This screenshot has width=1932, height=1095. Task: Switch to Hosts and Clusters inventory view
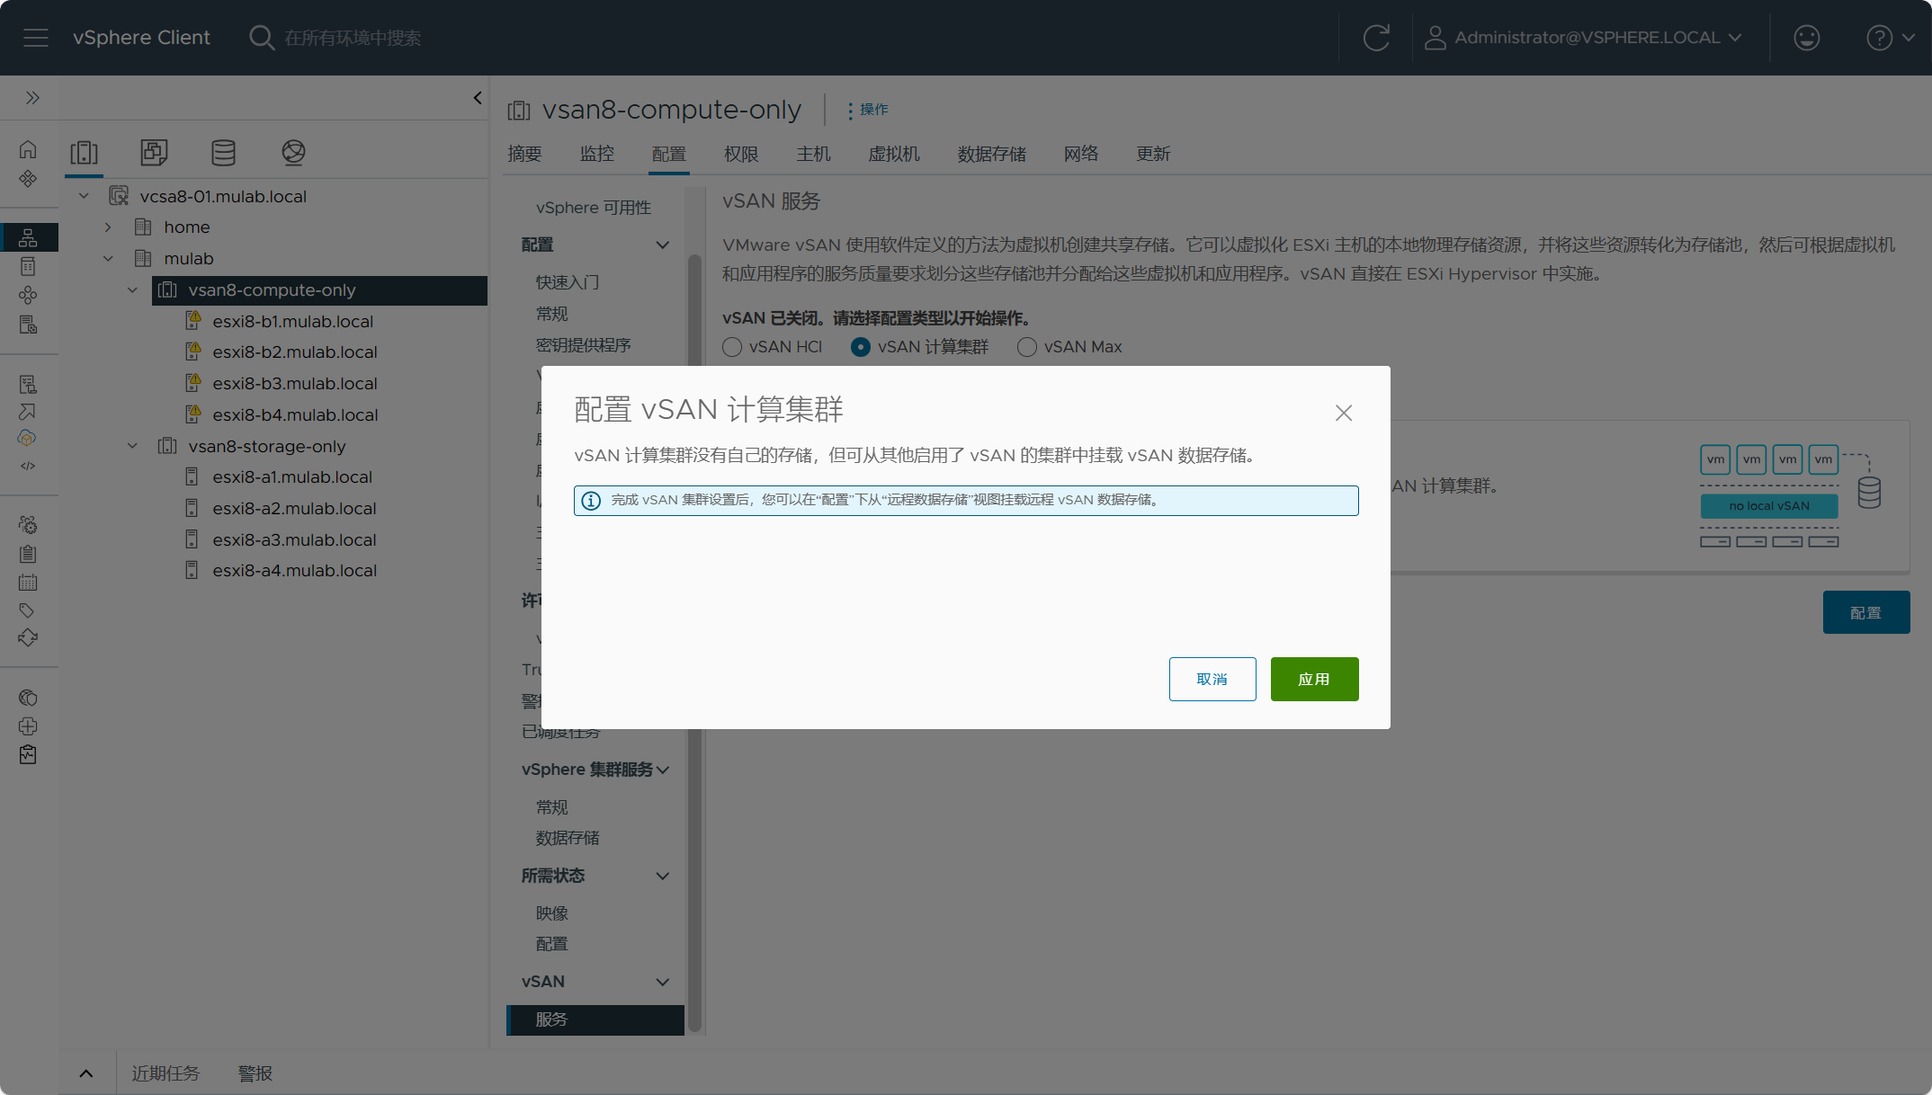pos(84,152)
